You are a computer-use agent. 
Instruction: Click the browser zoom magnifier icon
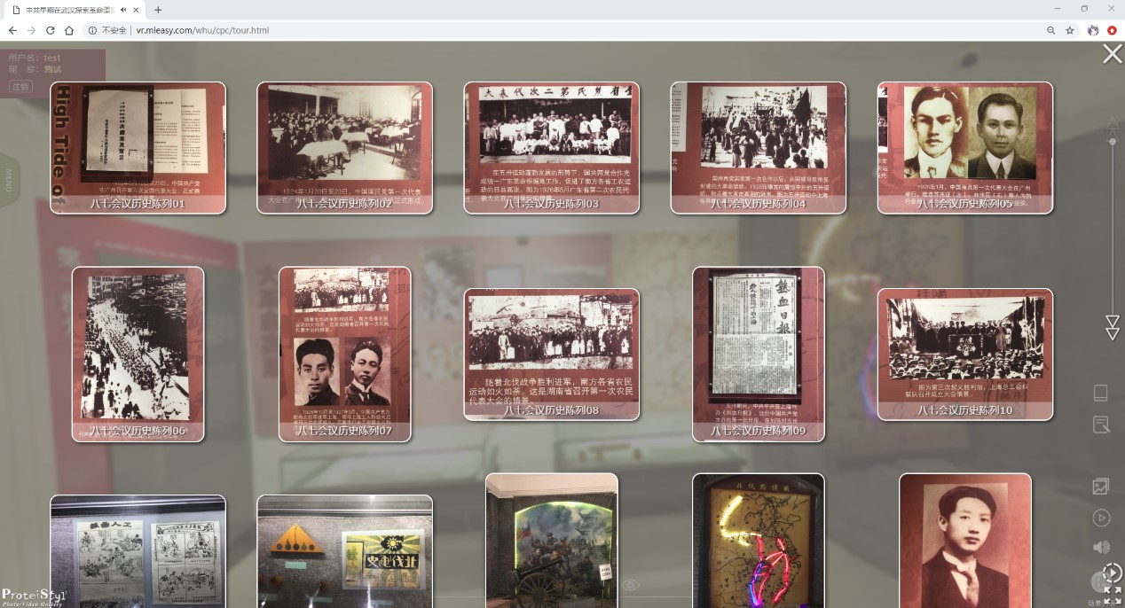1050,30
